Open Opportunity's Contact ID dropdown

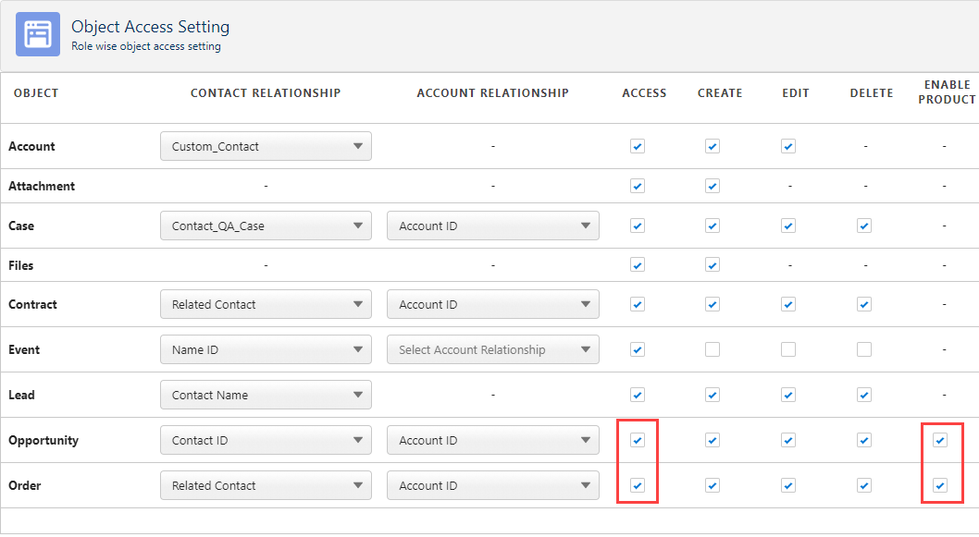(266, 441)
